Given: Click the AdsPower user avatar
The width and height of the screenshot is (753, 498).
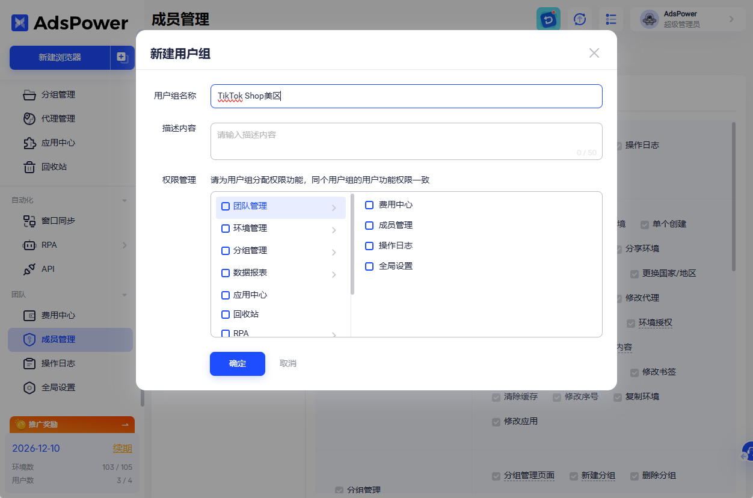Looking at the screenshot, I should (649, 19).
